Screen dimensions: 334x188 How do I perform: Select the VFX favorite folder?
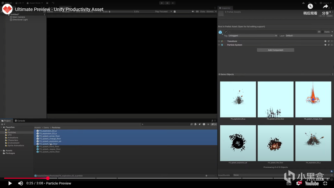click(10, 135)
